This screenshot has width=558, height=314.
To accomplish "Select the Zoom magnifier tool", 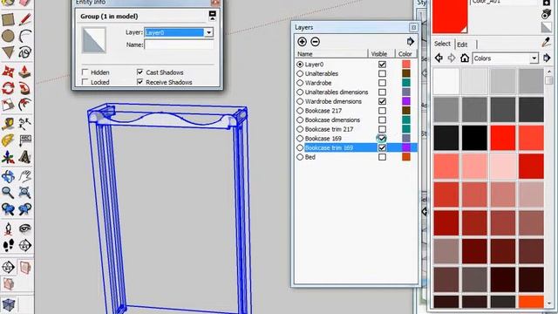I will pos(8,193).
